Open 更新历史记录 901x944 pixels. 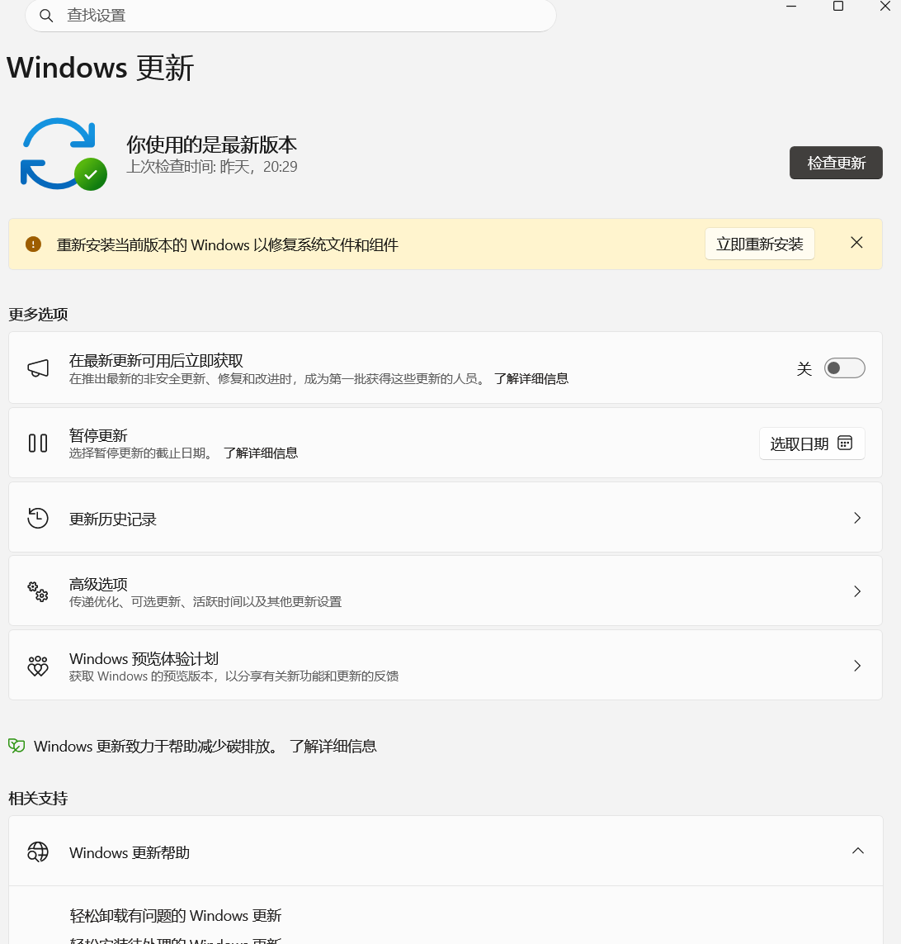click(445, 518)
